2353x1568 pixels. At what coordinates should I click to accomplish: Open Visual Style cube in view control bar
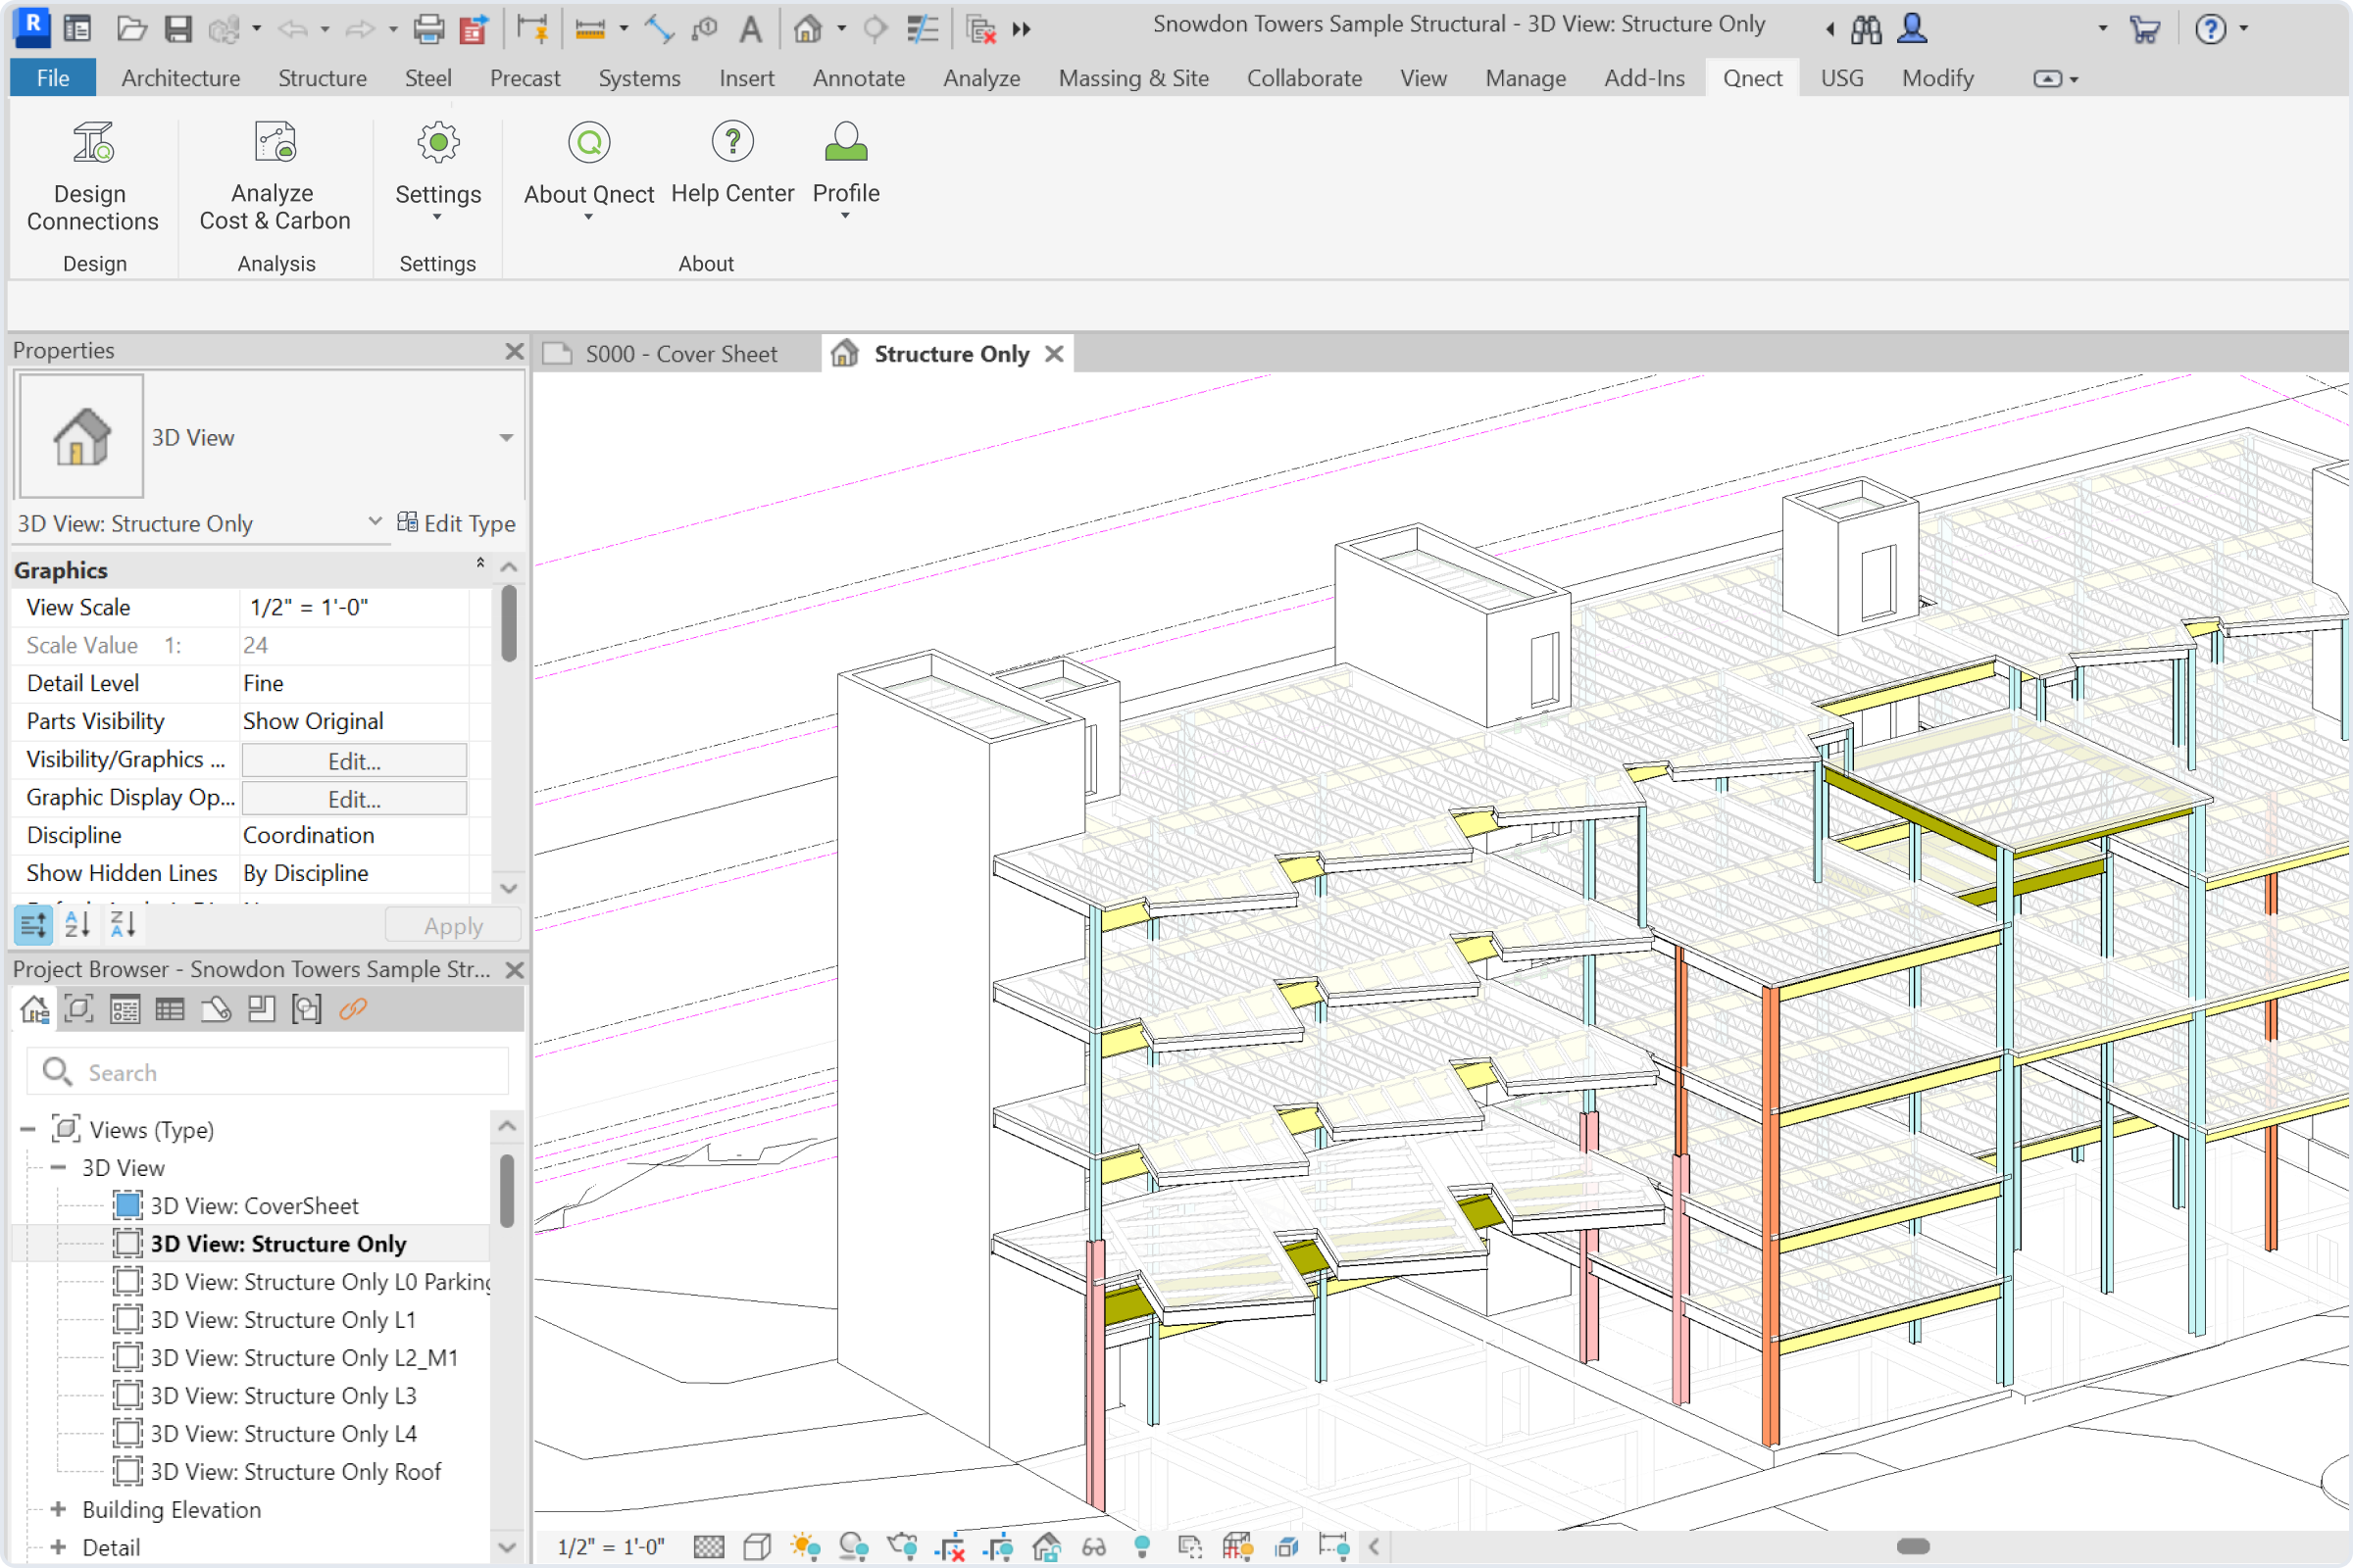point(757,1547)
